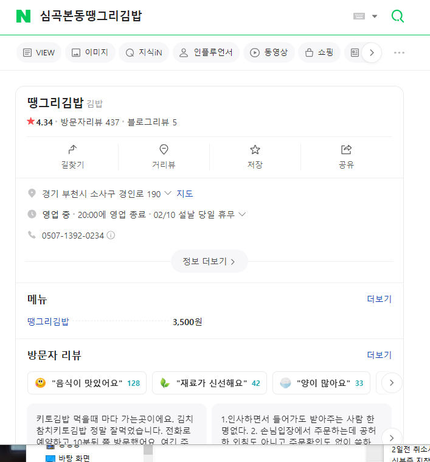Click the green Naver N logo
Screen dimensions: 430x462
(x=23, y=16)
